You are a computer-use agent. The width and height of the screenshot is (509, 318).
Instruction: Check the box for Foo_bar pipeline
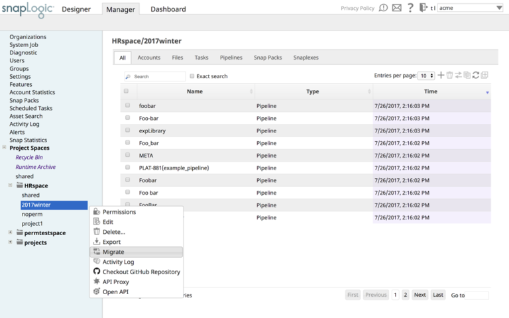(x=127, y=142)
